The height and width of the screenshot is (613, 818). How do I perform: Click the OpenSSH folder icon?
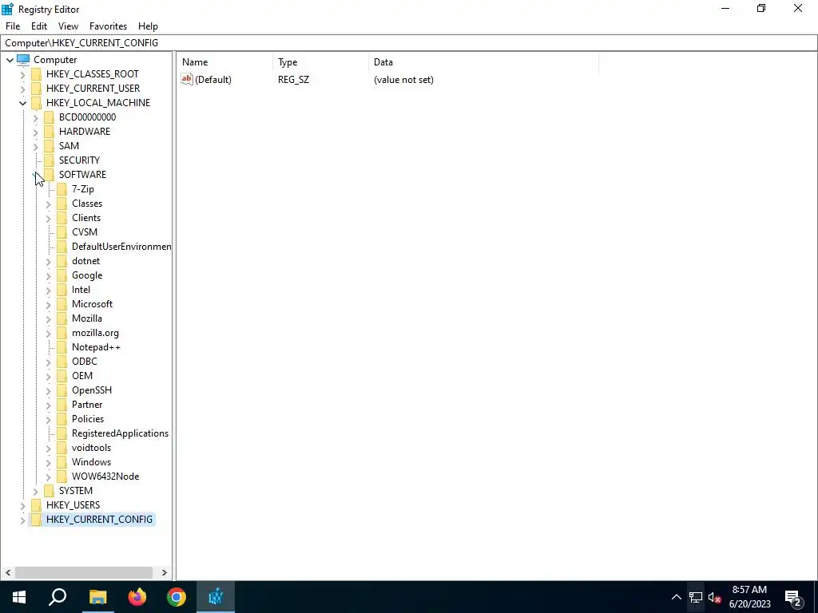[62, 390]
